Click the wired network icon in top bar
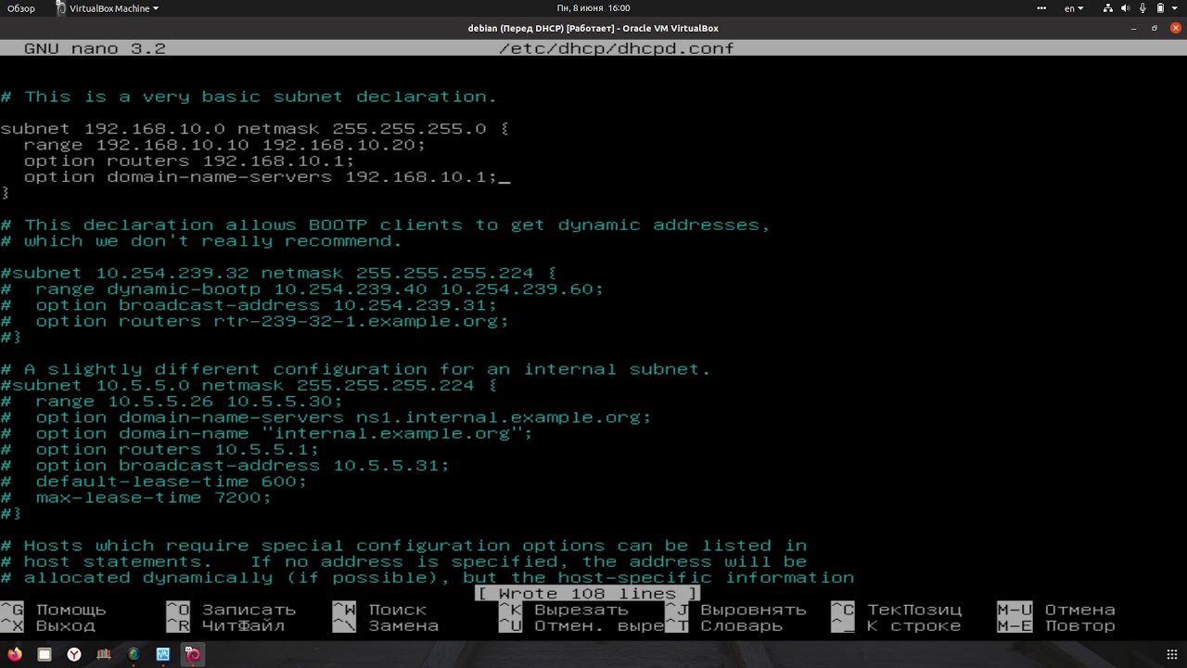 pos(1109,8)
